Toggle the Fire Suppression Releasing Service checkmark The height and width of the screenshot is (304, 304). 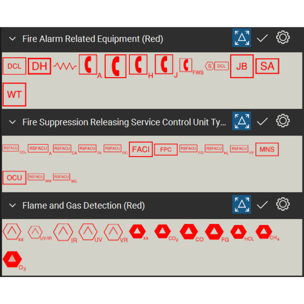[262, 122]
